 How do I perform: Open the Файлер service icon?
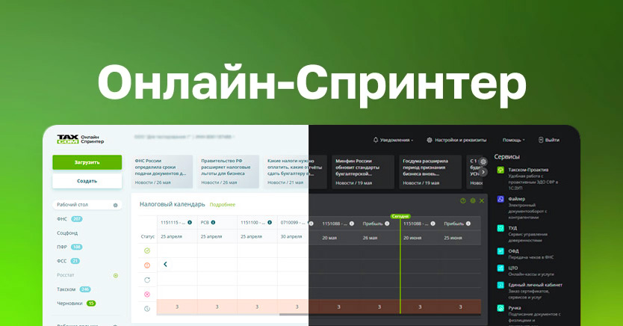(x=500, y=199)
